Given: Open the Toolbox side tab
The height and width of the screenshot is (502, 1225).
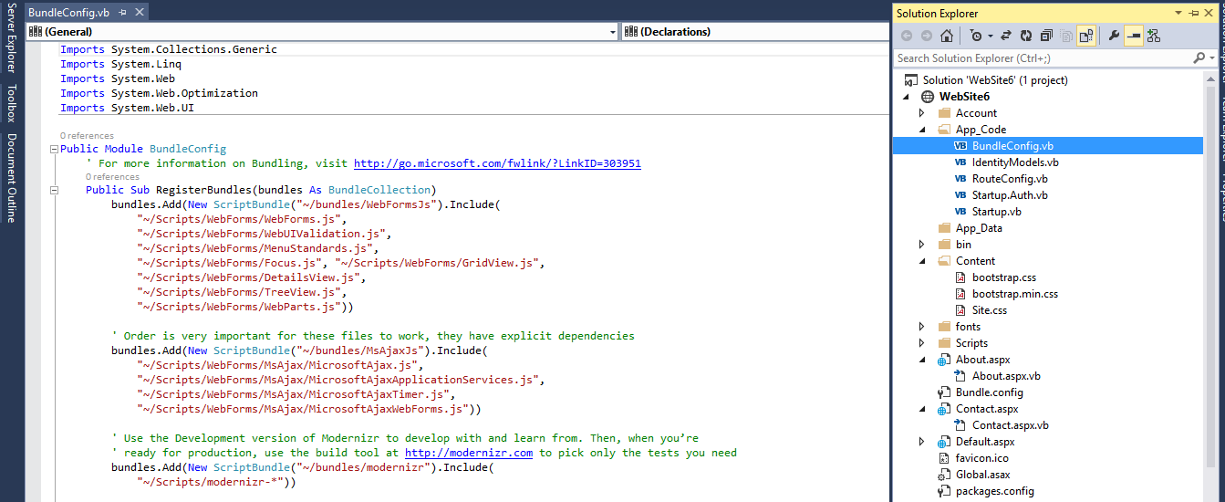Looking at the screenshot, I should pyautogui.click(x=11, y=103).
